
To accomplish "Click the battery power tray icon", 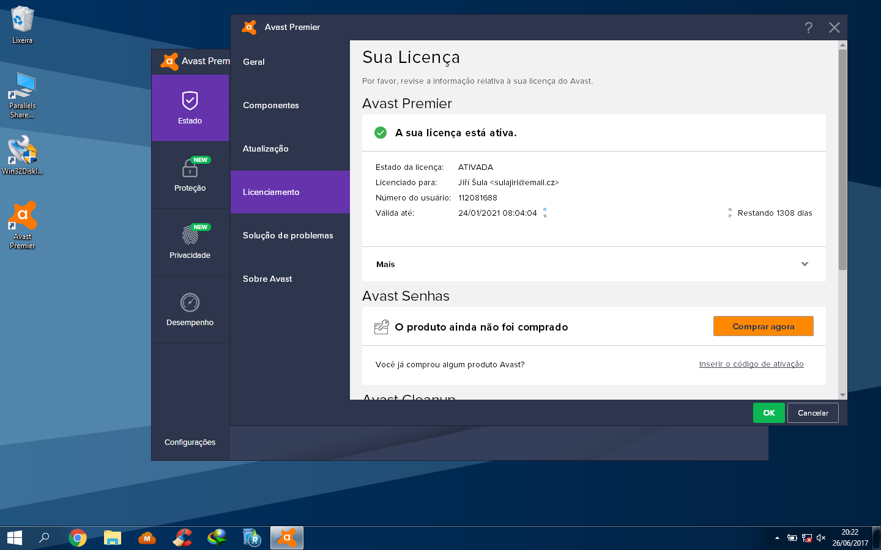I will (x=792, y=538).
